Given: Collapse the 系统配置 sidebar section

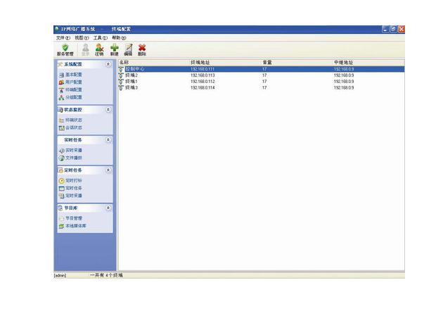Looking at the screenshot, I should click(108, 64).
